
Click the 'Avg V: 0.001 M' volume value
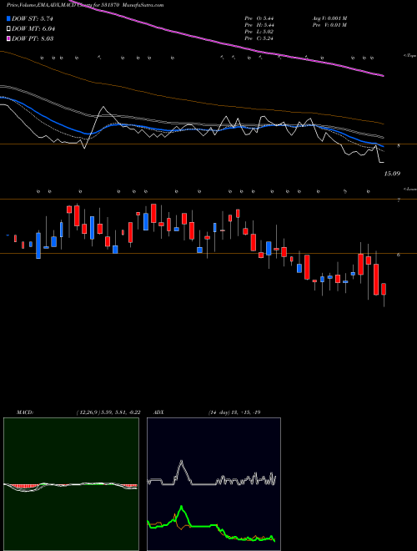329,18
